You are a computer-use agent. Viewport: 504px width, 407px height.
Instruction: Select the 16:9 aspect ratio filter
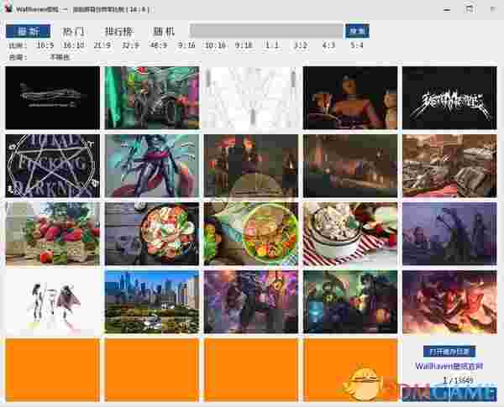coord(45,45)
